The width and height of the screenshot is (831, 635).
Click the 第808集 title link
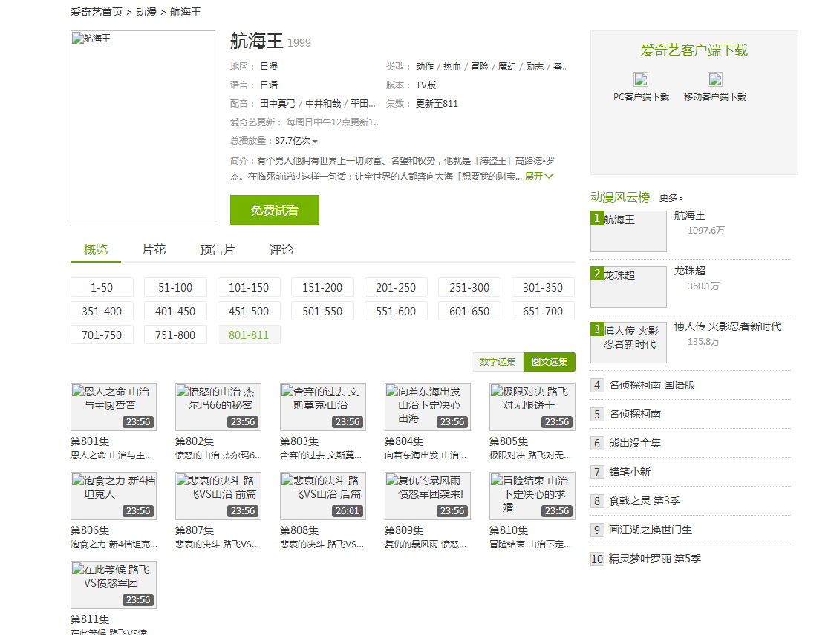299,530
